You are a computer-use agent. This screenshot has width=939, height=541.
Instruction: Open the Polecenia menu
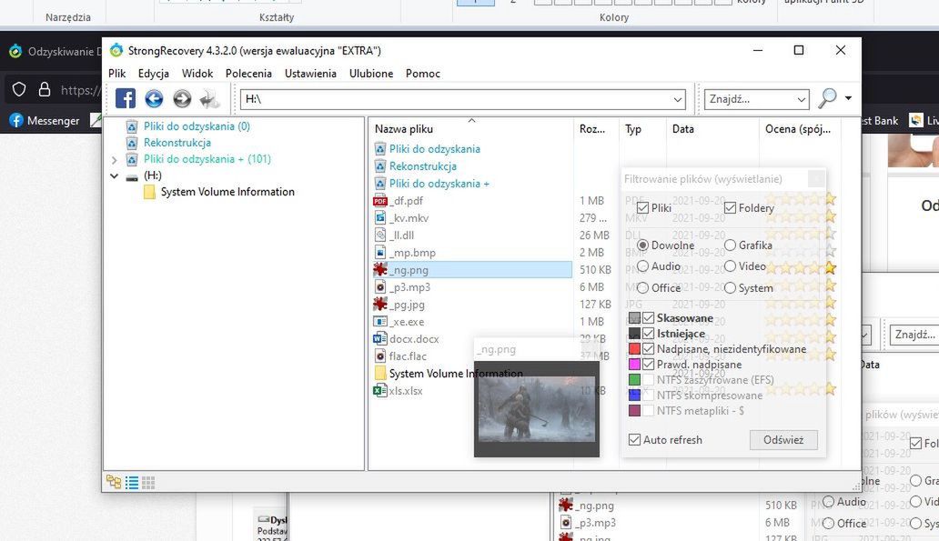tap(248, 74)
